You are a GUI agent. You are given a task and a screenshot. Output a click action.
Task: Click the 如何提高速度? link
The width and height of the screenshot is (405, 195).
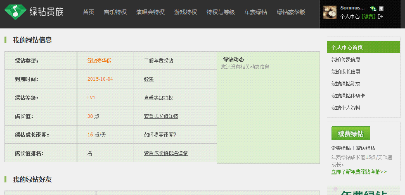[160, 135]
